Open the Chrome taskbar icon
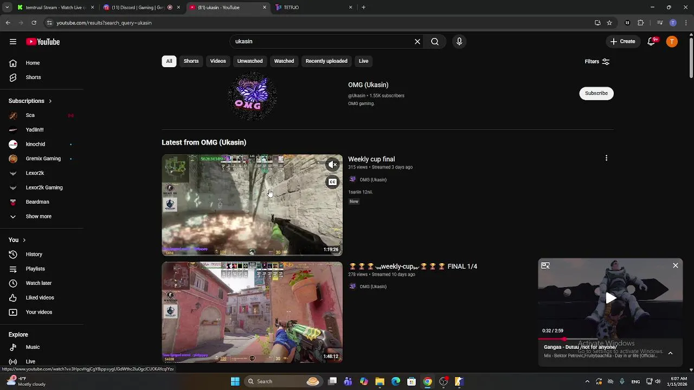 (x=427, y=381)
